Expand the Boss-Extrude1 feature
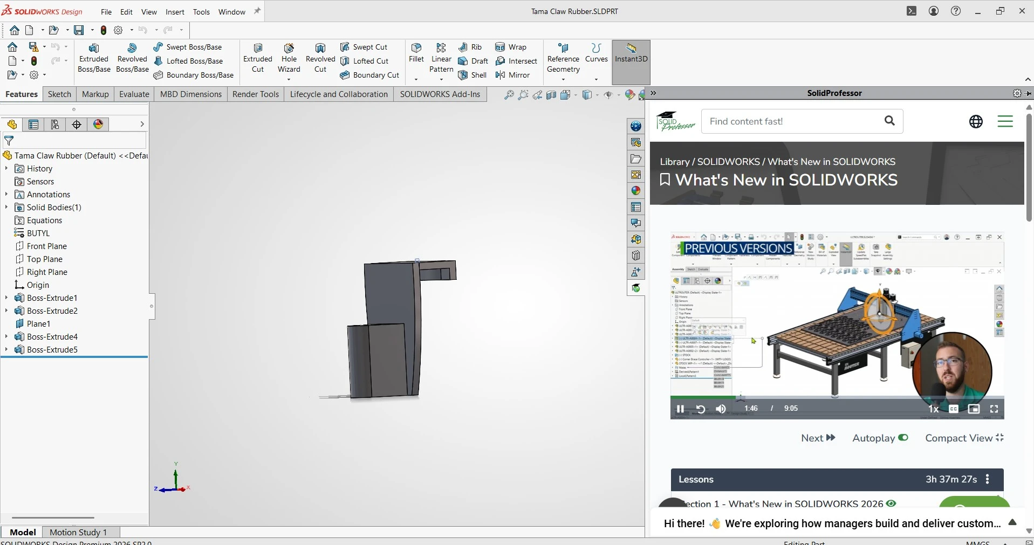The image size is (1034, 545). coord(6,298)
